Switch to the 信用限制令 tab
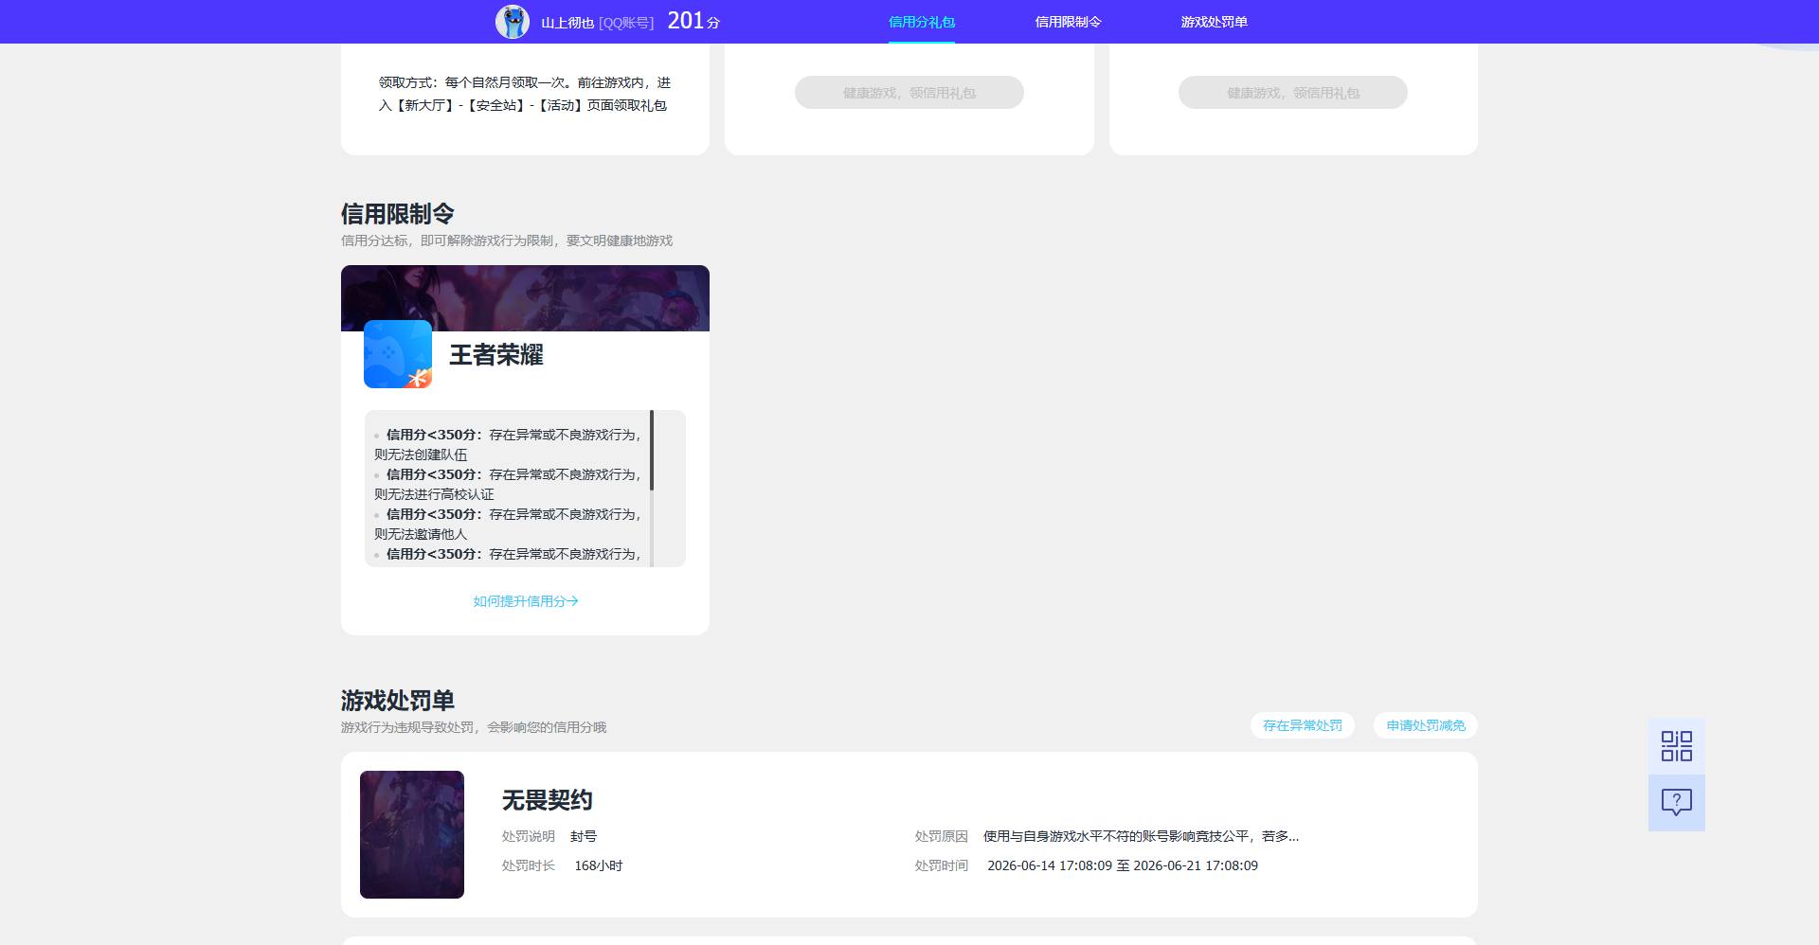The height and width of the screenshot is (945, 1819). 1068,22
